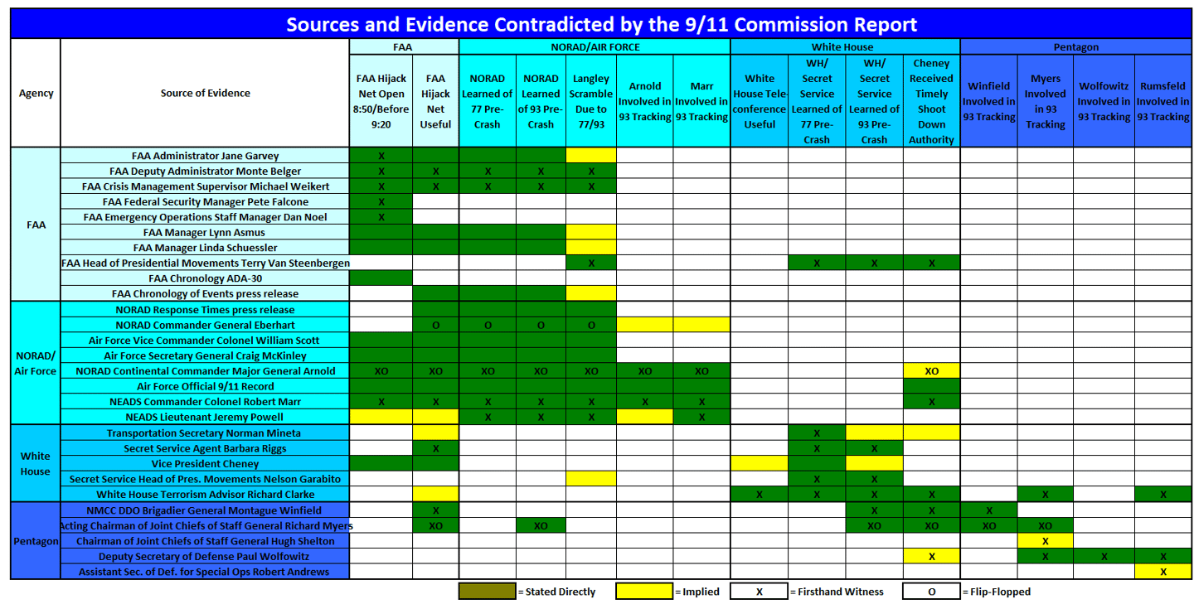This screenshot has height=609, width=1194.
Task: Click Air Force Secretary General Craig McKinley
Action: tap(205, 355)
